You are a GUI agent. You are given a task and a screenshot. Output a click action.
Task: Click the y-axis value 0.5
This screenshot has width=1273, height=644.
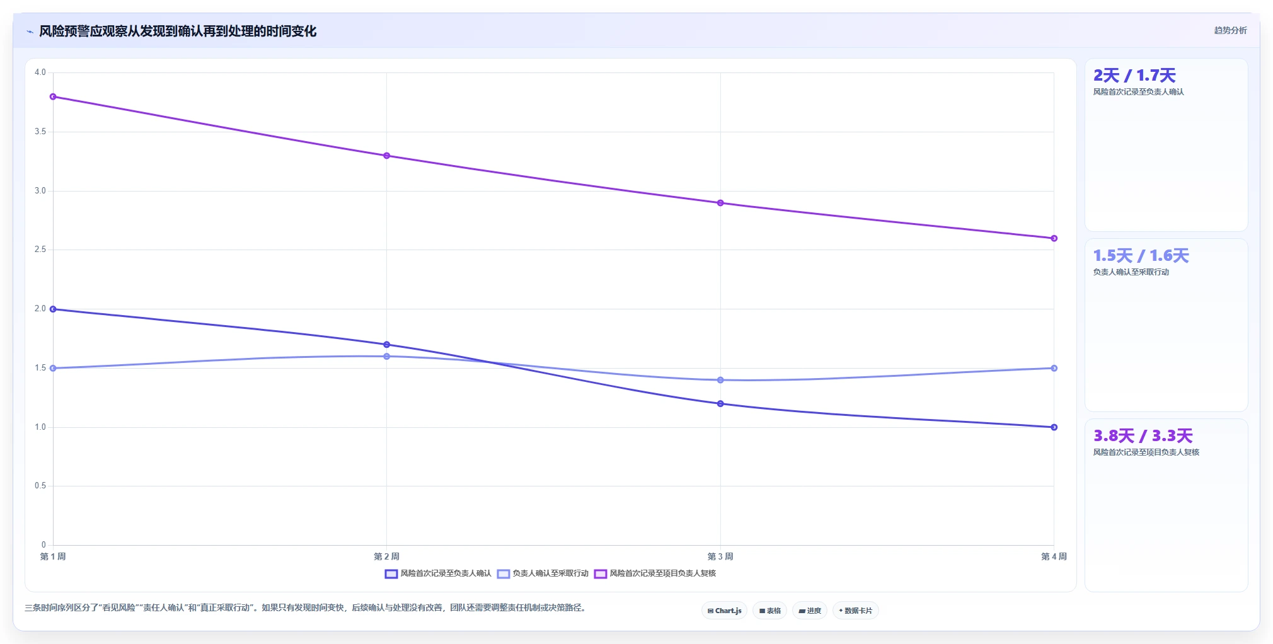point(40,486)
